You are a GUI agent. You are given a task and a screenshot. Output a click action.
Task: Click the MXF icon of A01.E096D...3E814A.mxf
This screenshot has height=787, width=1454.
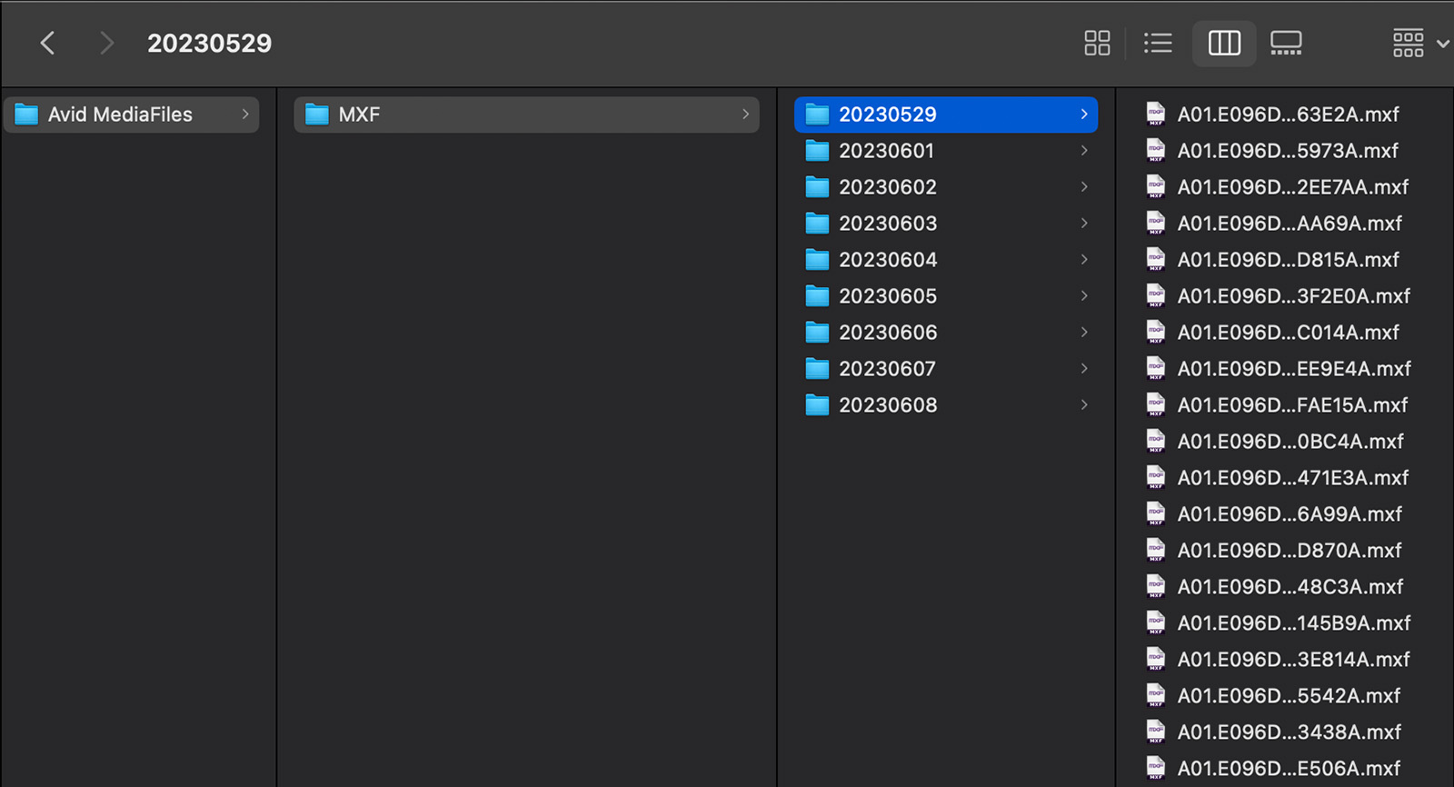(x=1156, y=660)
